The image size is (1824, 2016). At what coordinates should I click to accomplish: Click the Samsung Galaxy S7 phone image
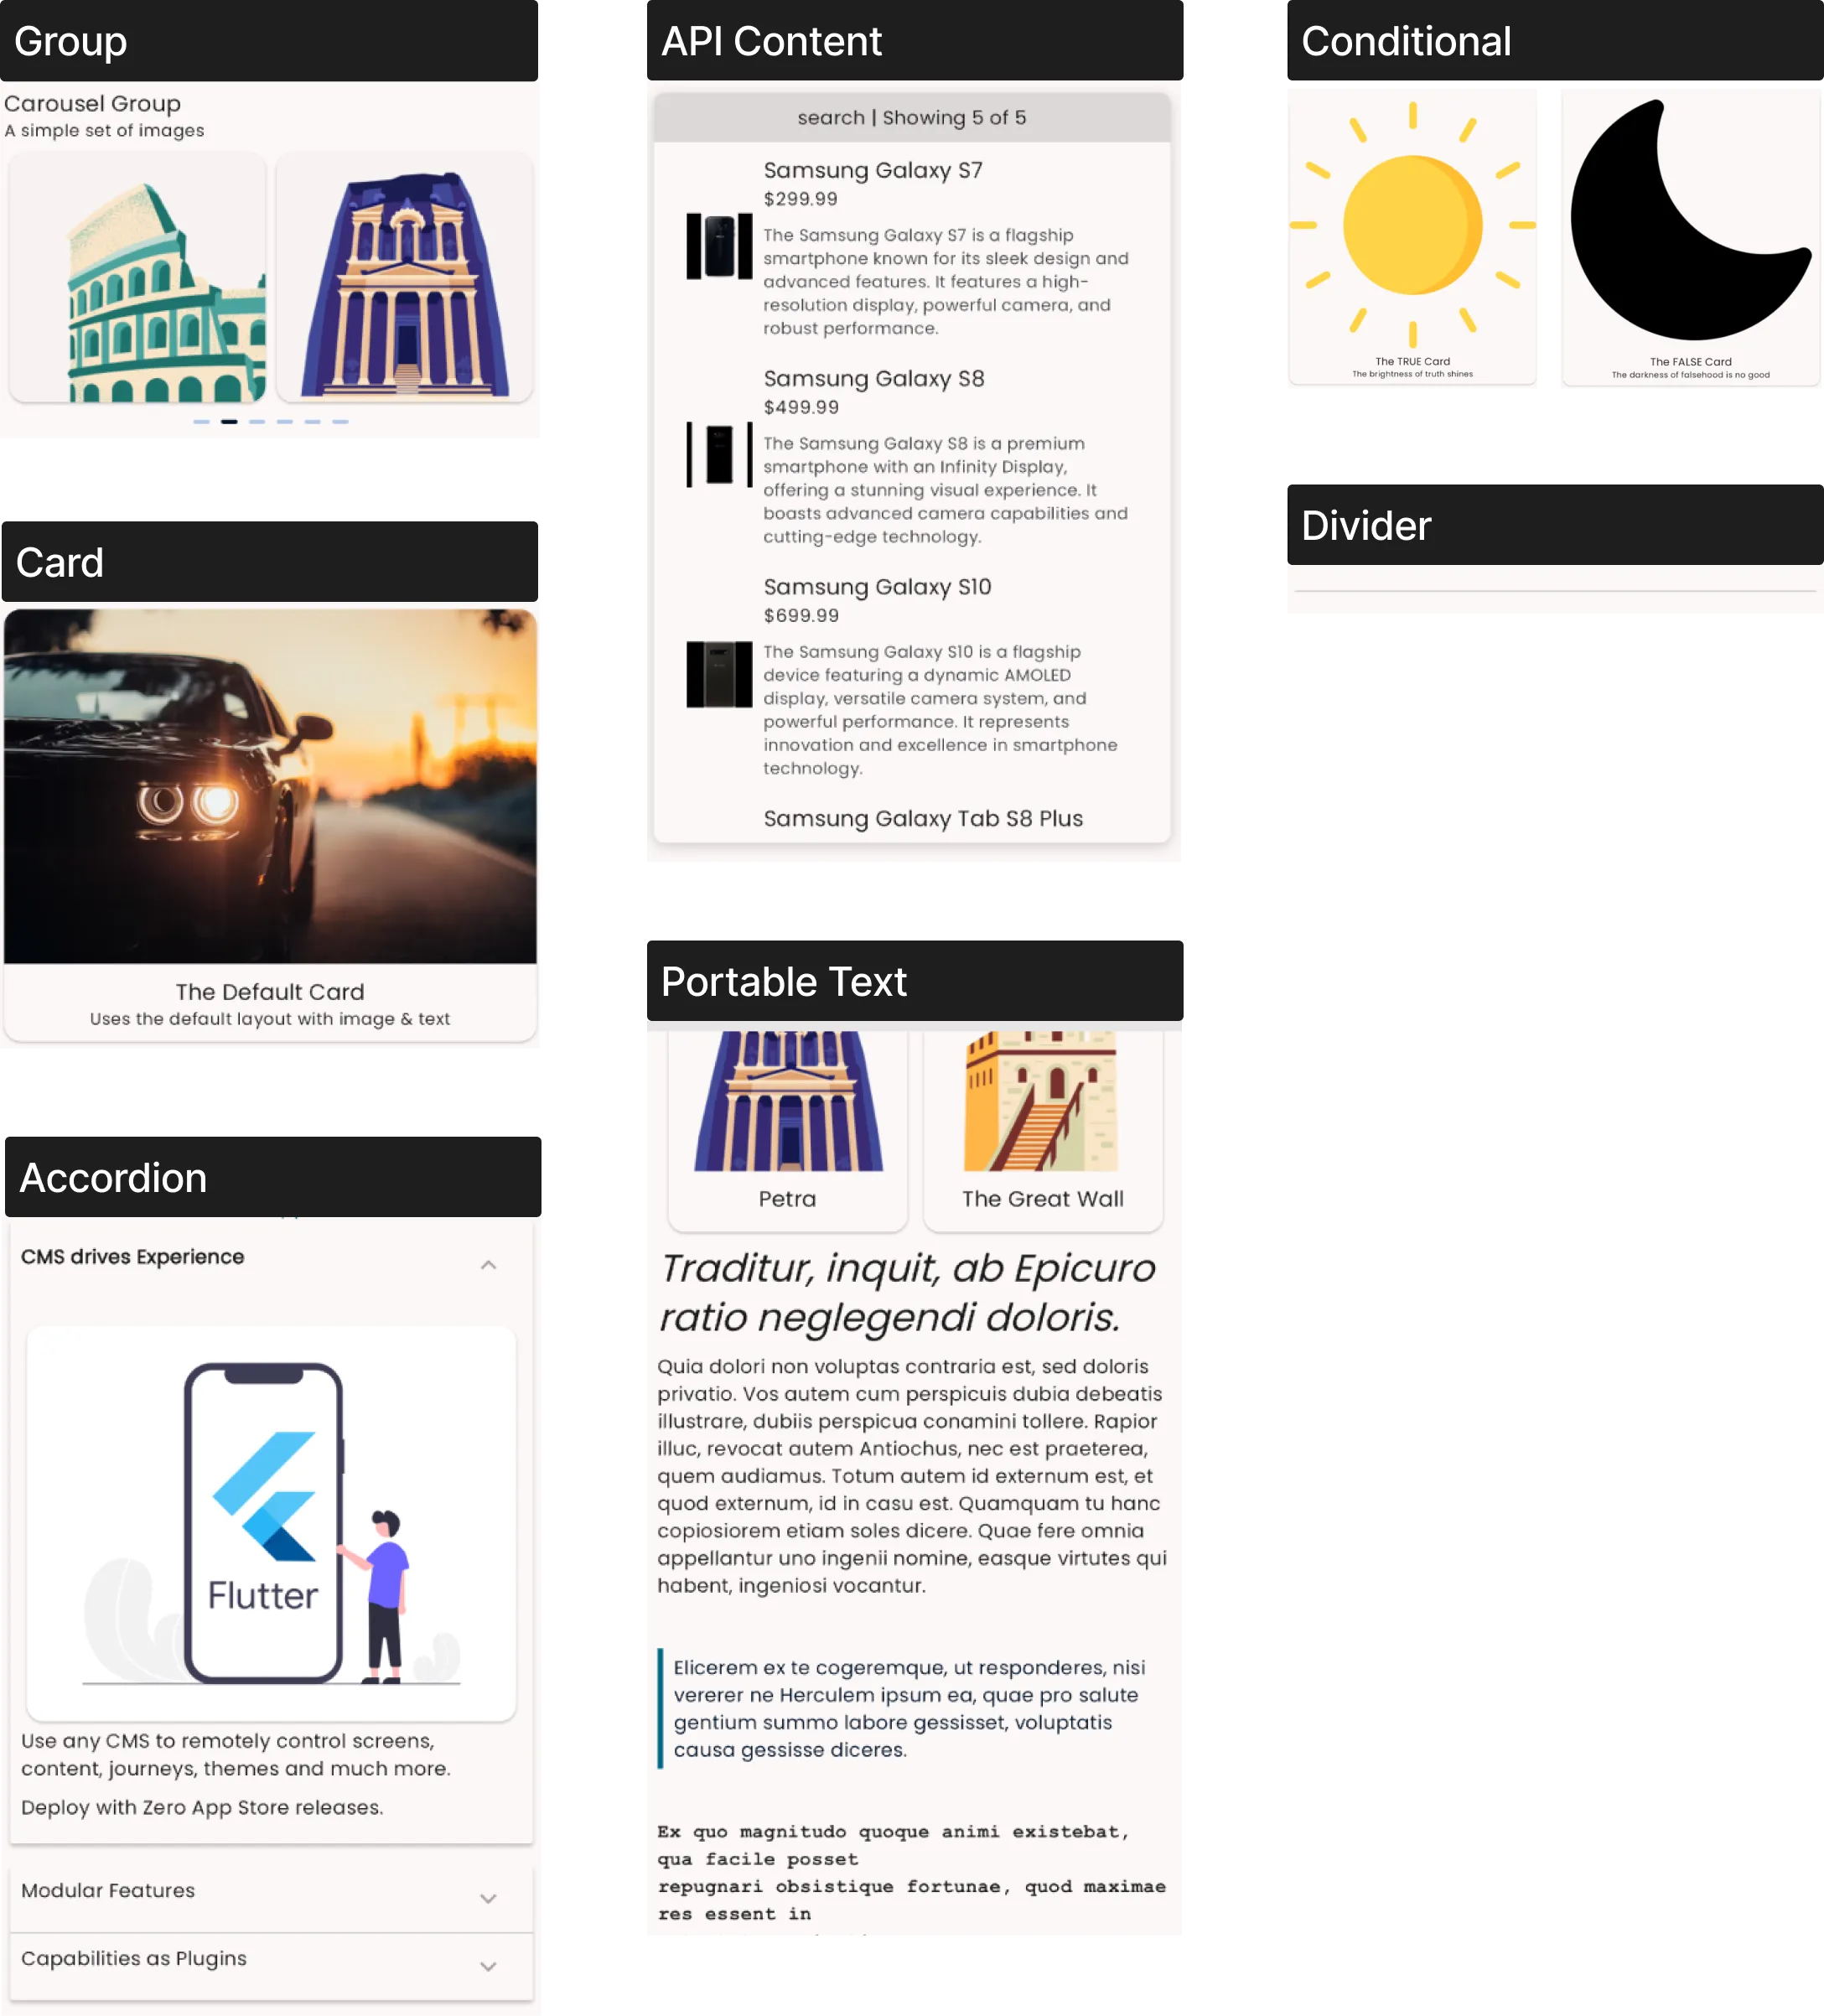click(x=719, y=246)
